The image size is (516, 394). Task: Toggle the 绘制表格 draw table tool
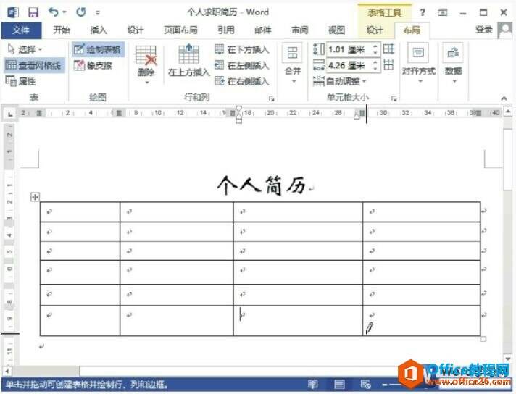point(98,49)
